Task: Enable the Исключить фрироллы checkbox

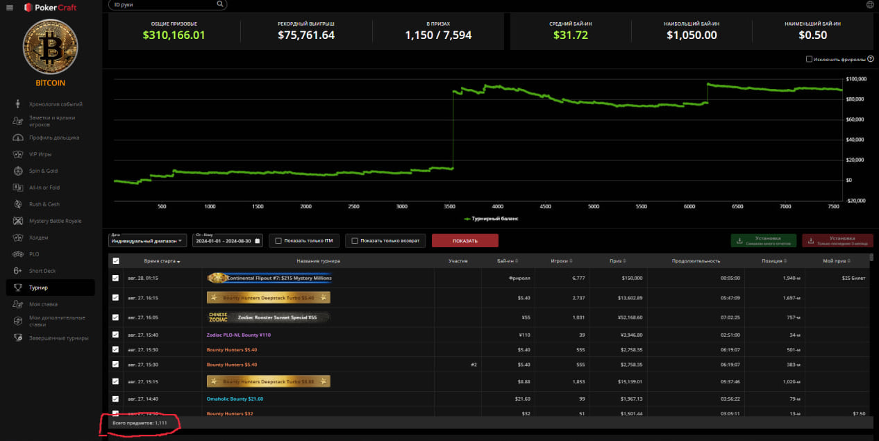Action: point(809,60)
